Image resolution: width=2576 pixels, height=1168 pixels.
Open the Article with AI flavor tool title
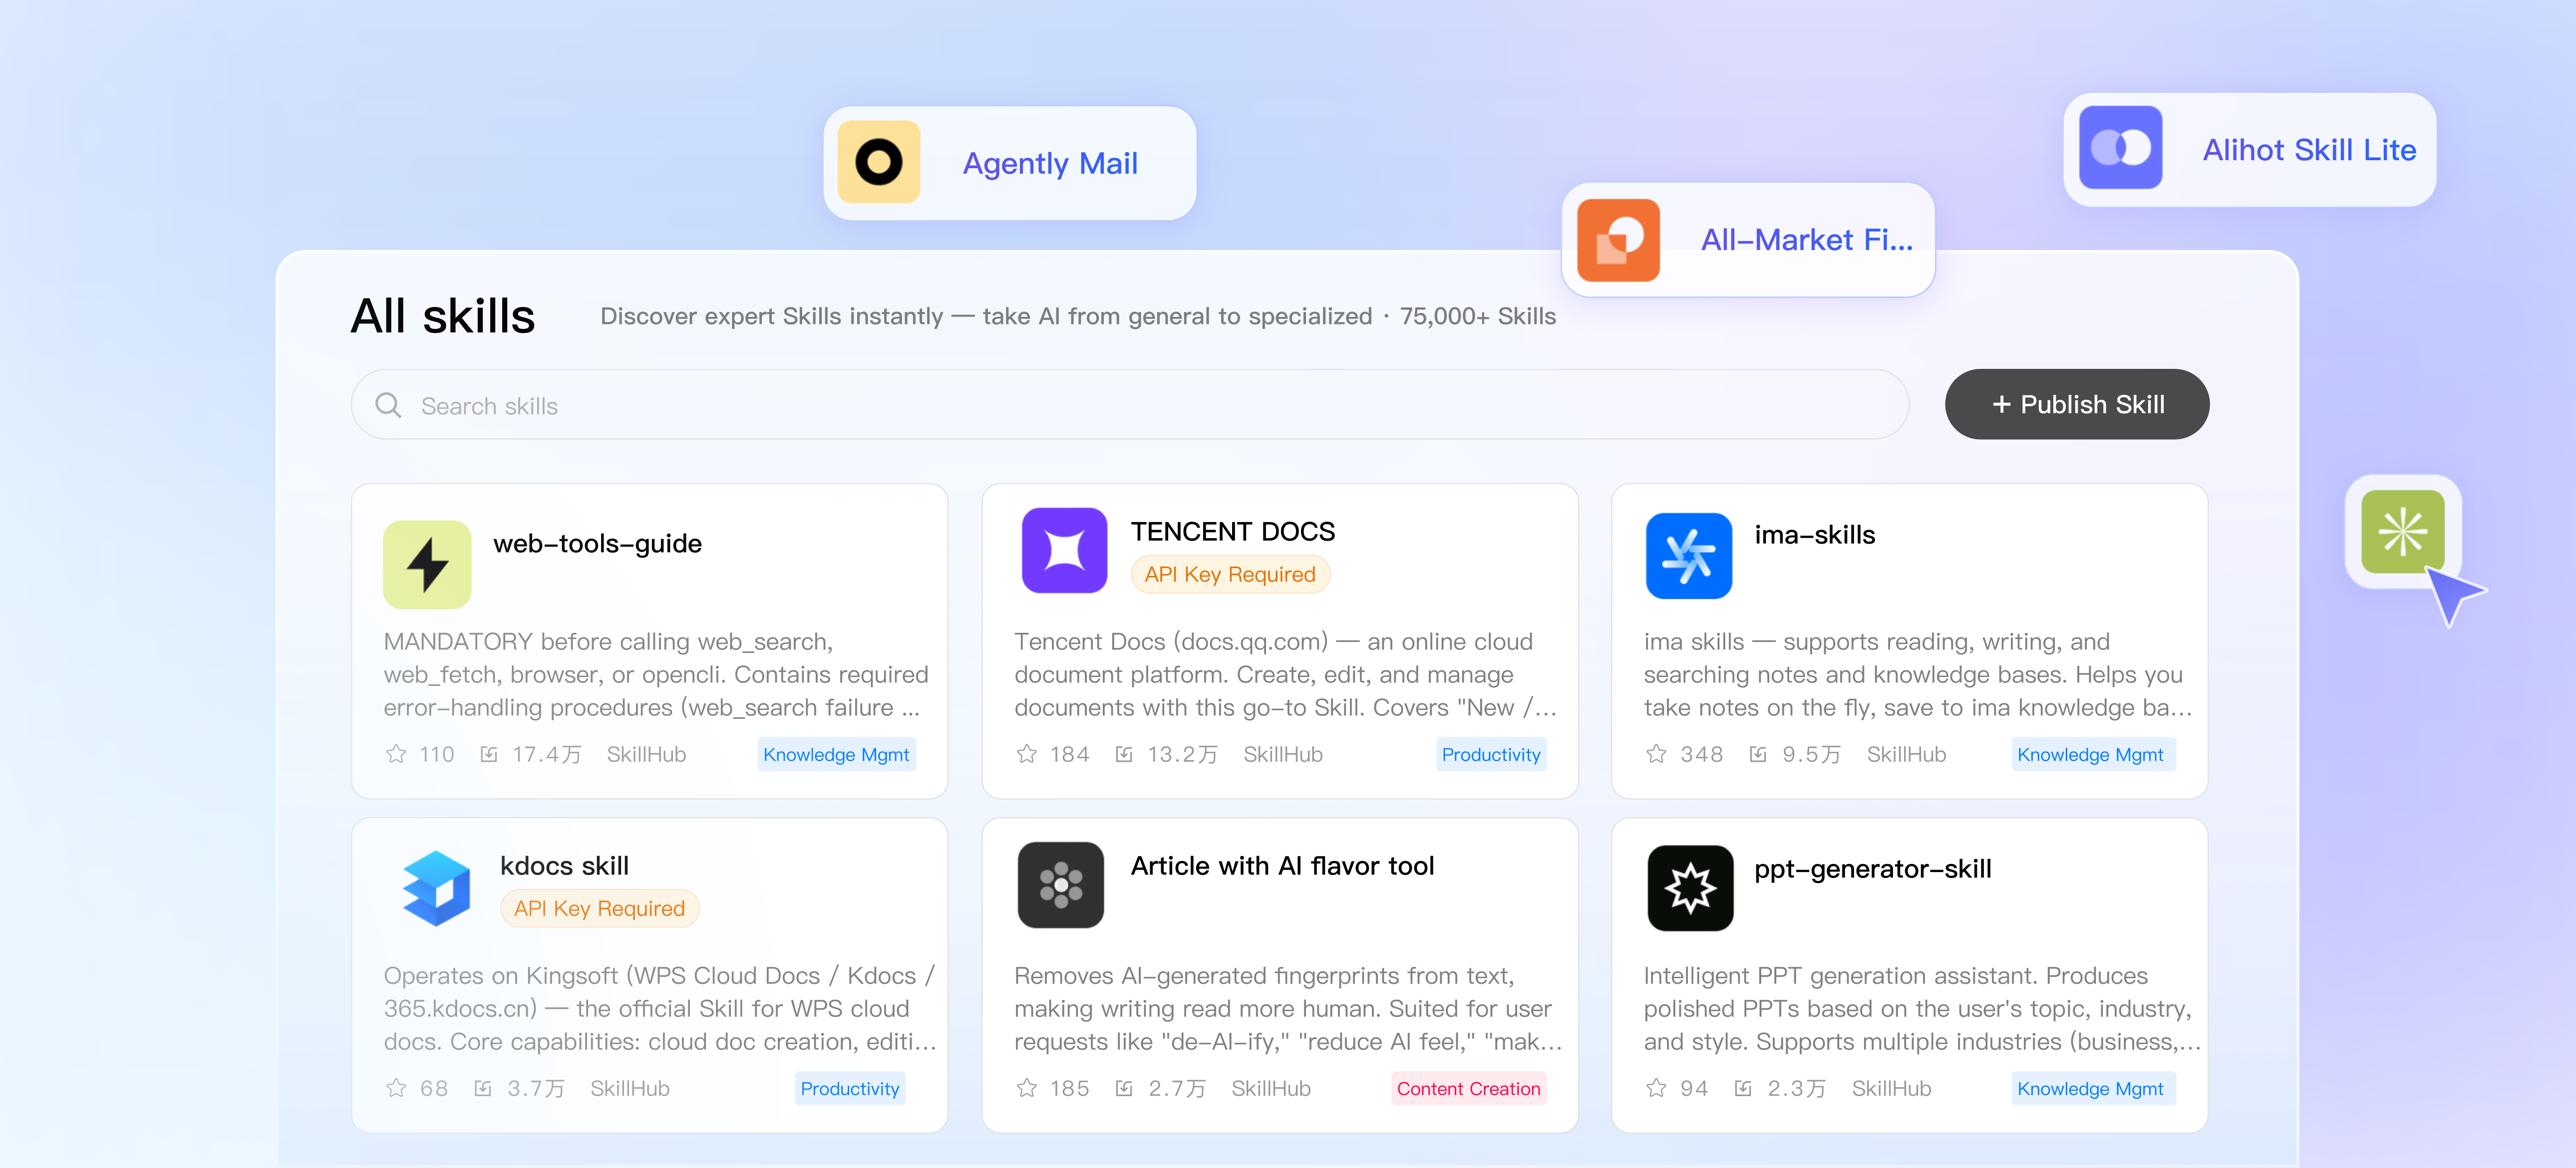1282,865
